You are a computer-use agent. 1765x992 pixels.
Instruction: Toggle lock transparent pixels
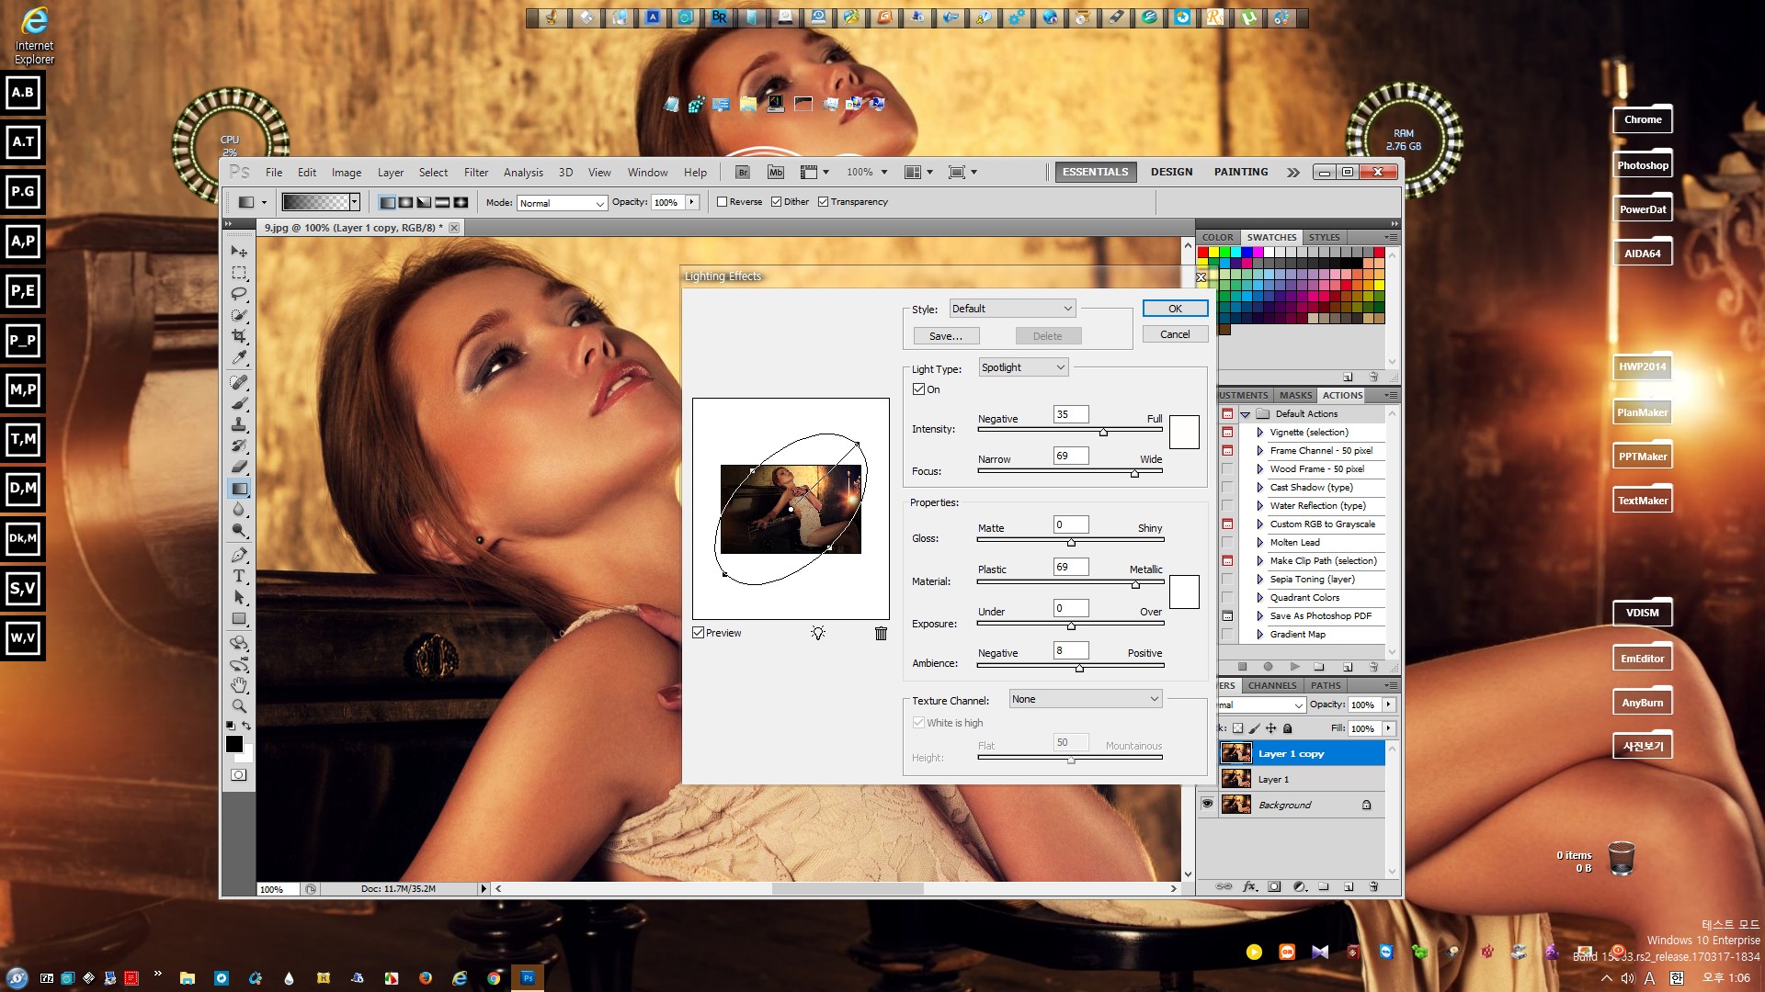pyautogui.click(x=1237, y=728)
